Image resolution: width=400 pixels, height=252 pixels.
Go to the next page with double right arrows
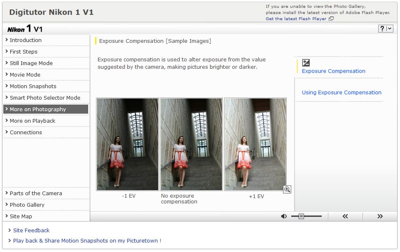(x=380, y=216)
